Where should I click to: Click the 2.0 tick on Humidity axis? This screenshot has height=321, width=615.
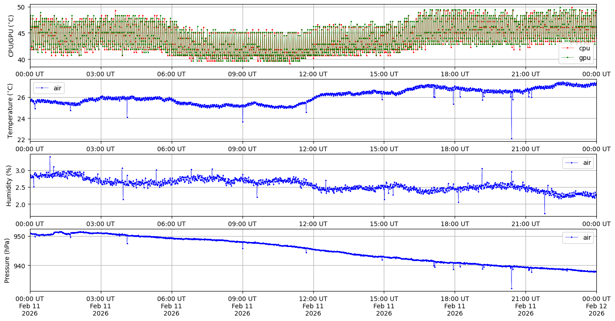(21, 204)
